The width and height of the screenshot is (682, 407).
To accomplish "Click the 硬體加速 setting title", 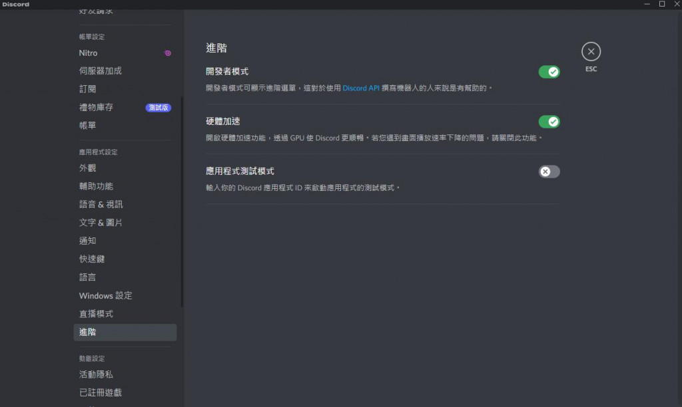I will tap(222, 122).
